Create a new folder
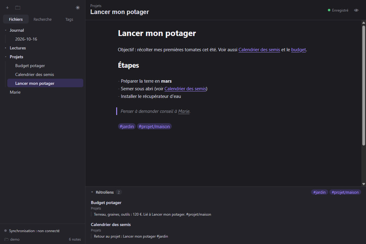The width and height of the screenshot is (366, 244). [18, 8]
